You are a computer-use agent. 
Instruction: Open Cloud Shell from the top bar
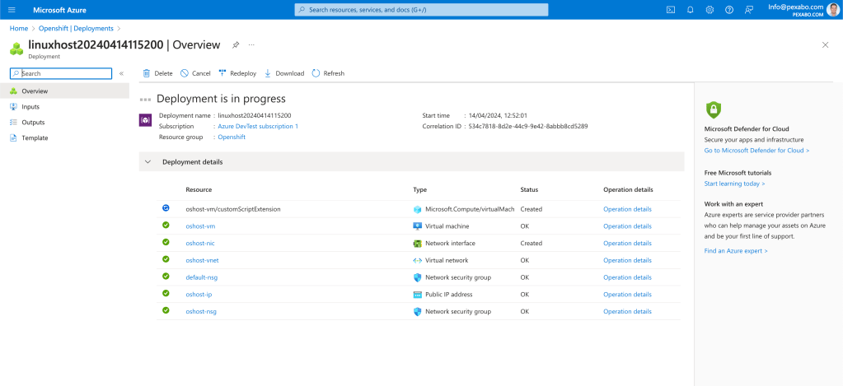[x=671, y=10]
